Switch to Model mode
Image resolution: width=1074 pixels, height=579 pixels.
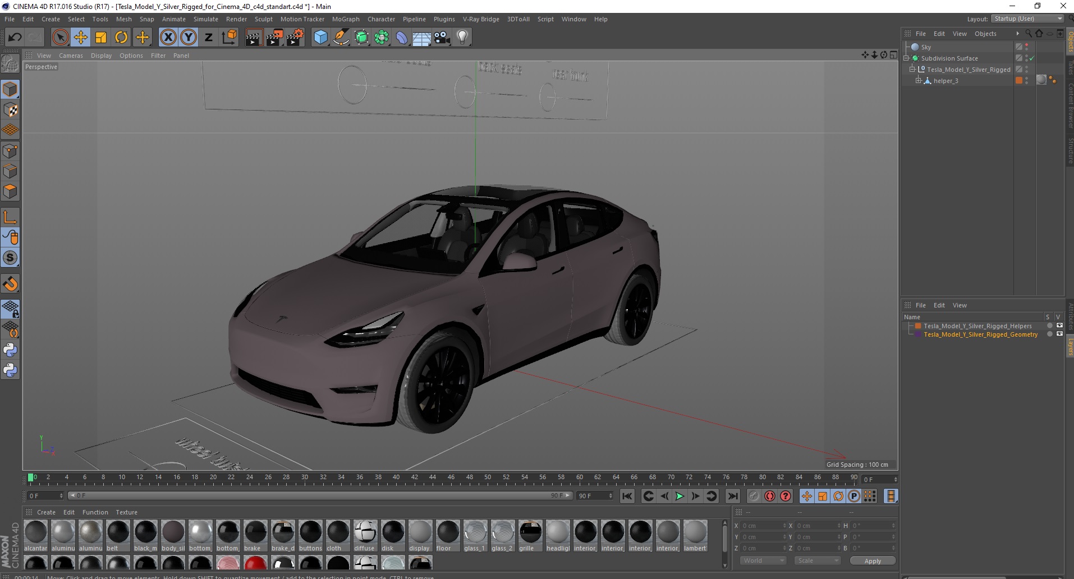click(10, 89)
